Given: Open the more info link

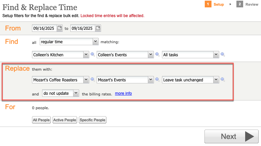Looking at the screenshot, I should pyautogui.click(x=123, y=93).
